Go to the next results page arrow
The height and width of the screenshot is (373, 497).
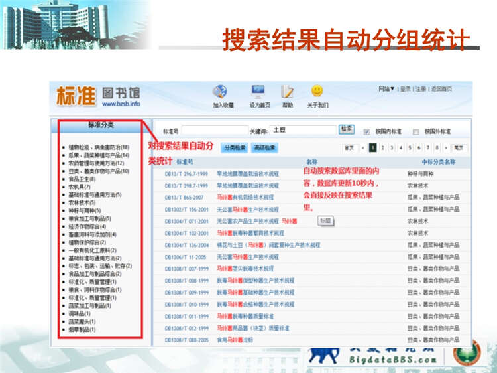[x=446, y=148]
